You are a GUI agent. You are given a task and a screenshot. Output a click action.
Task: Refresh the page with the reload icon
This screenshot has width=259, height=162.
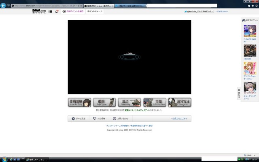79,6
